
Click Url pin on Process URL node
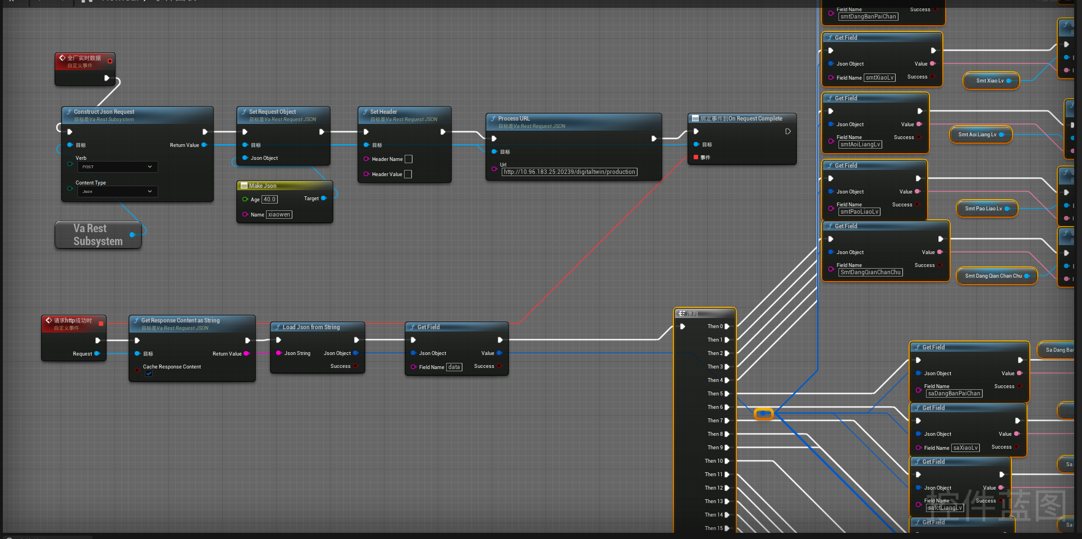tap(494, 169)
